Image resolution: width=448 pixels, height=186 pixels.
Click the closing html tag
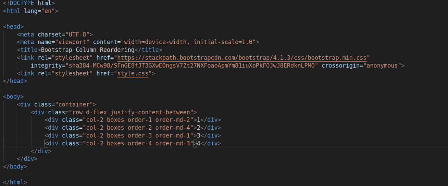pos(15,182)
